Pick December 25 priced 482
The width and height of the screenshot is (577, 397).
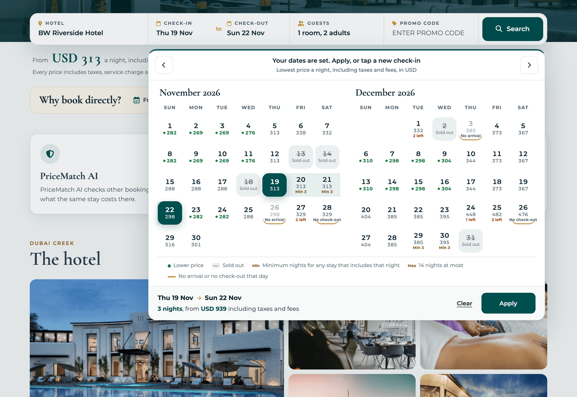pyautogui.click(x=497, y=213)
